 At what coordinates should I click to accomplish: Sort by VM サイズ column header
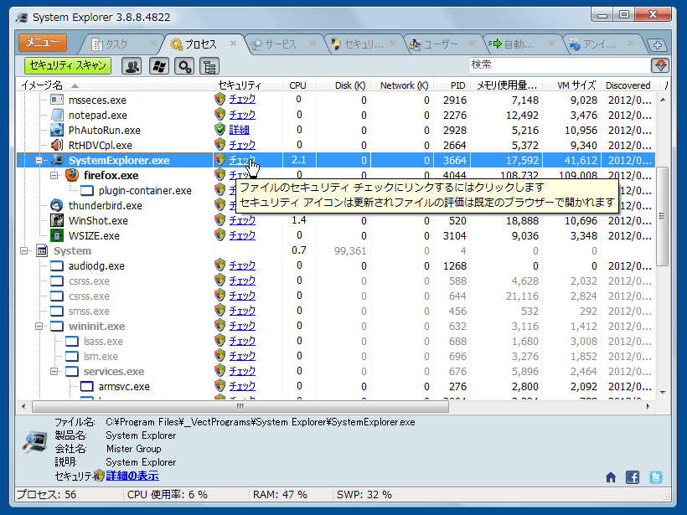pyautogui.click(x=572, y=85)
